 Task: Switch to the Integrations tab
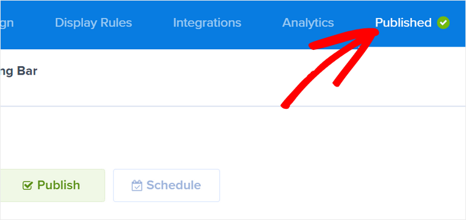coord(207,23)
